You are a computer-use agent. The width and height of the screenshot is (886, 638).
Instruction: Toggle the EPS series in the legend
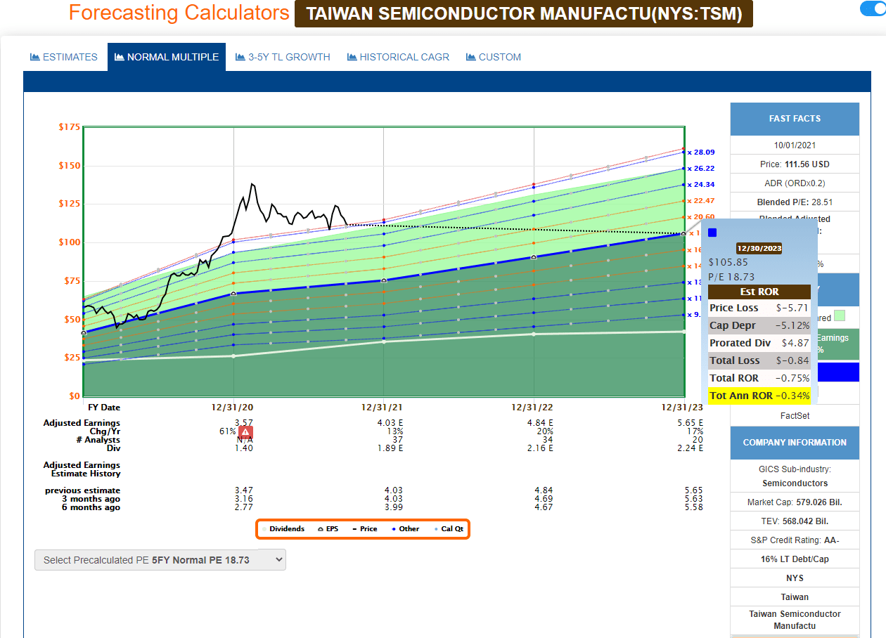coord(328,528)
